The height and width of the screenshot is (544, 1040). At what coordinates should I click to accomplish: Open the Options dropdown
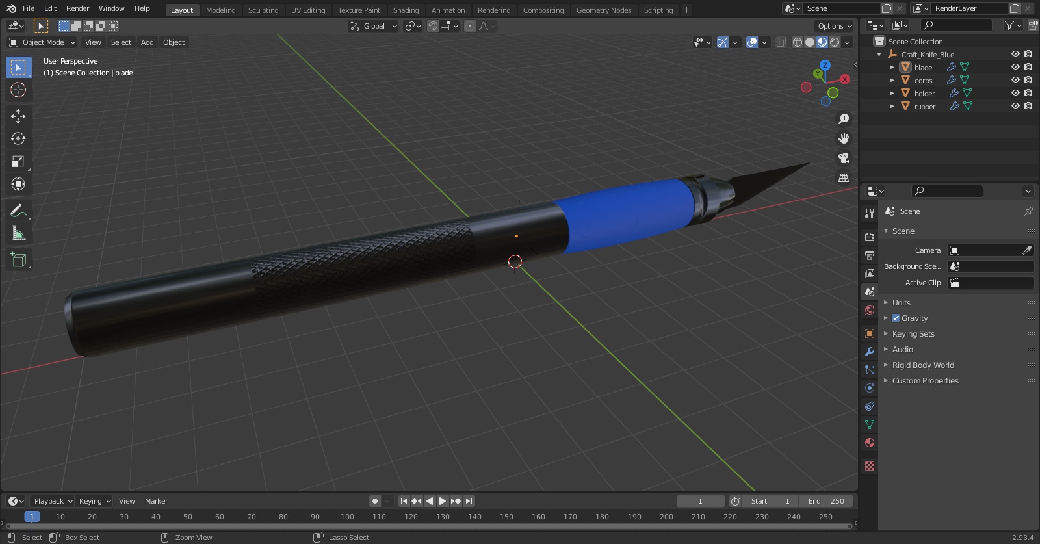tap(835, 26)
